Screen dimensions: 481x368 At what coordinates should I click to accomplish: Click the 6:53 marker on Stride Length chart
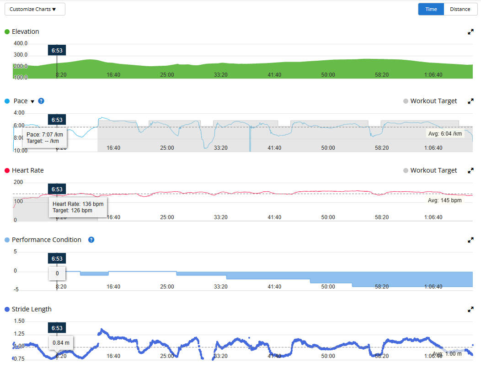point(57,328)
